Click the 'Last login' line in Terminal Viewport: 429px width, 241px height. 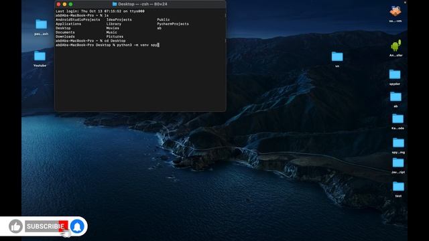100,11
